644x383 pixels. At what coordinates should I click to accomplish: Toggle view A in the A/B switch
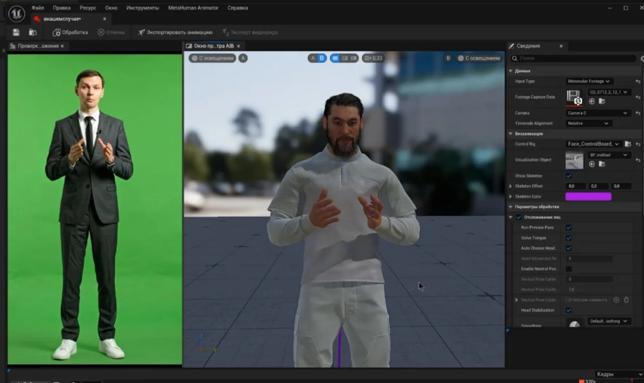[313, 58]
